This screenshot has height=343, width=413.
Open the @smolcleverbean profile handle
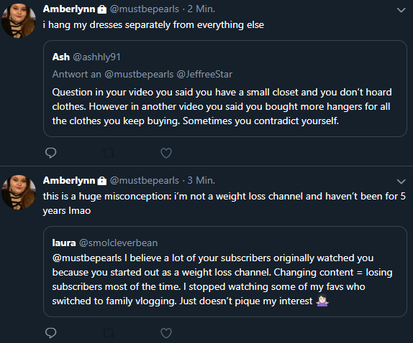coord(118,243)
